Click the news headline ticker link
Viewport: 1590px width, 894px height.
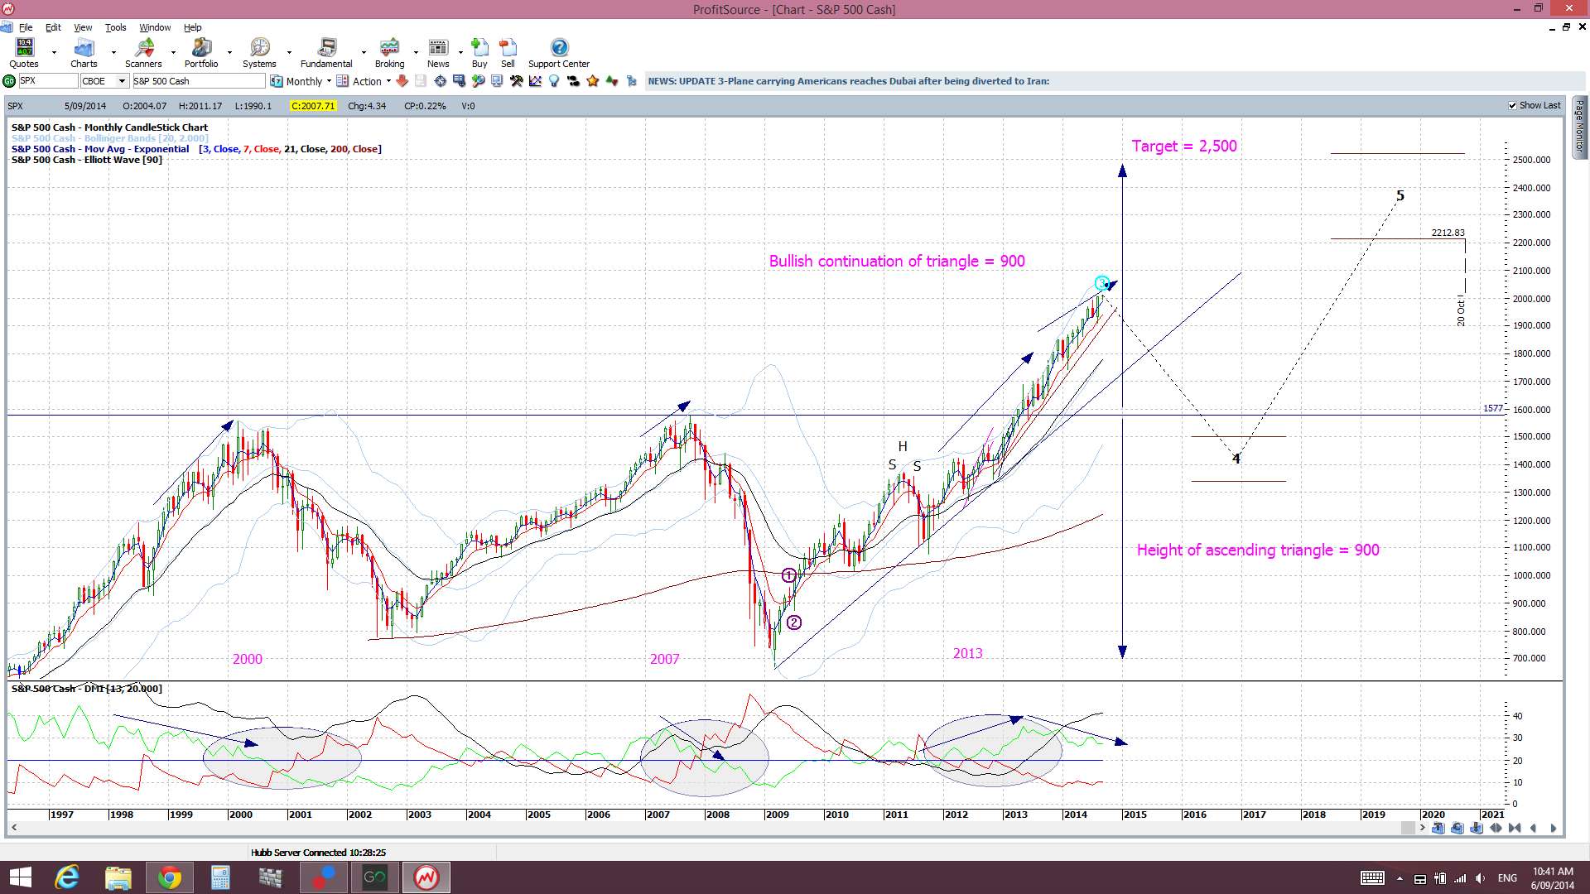click(848, 81)
